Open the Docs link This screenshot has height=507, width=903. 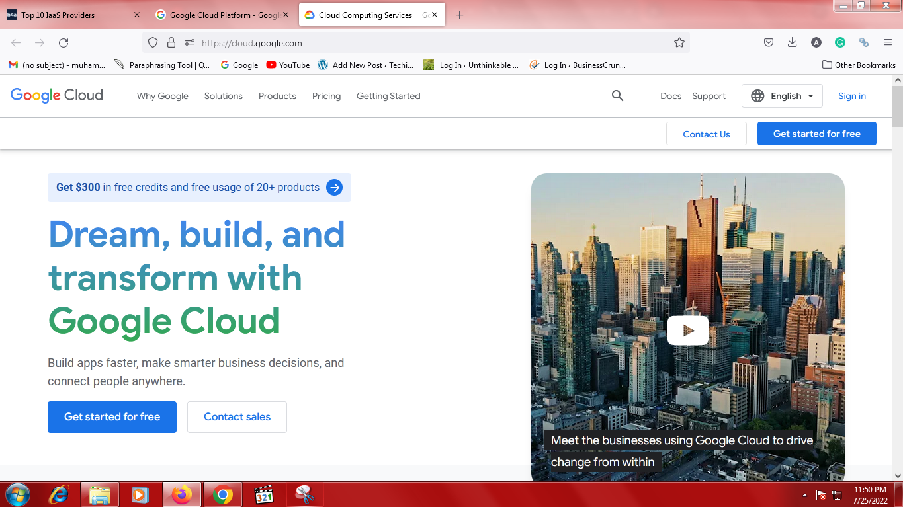coord(671,96)
